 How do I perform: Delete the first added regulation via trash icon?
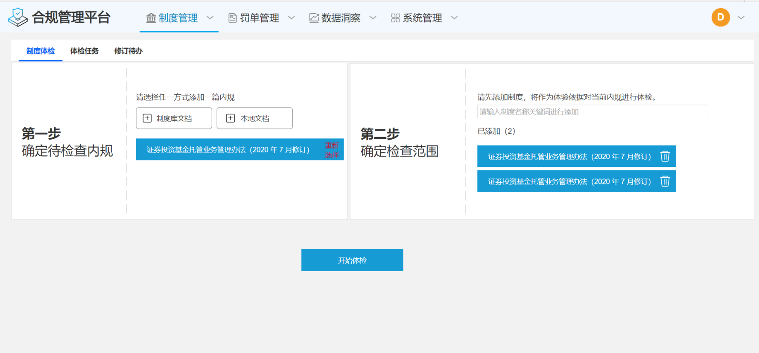pos(665,157)
